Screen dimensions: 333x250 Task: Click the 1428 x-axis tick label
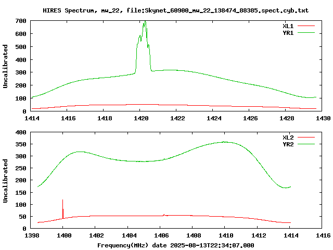point(287,118)
